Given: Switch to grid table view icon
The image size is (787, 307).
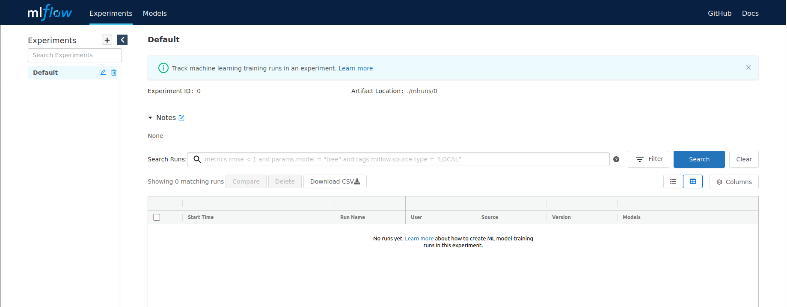Looking at the screenshot, I should tap(693, 181).
